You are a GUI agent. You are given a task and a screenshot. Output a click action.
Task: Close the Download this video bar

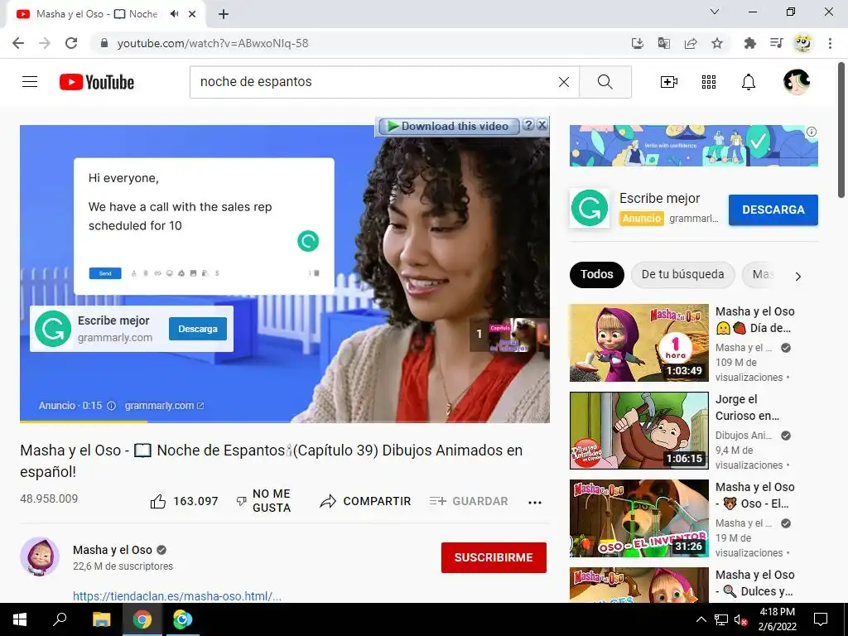click(542, 126)
